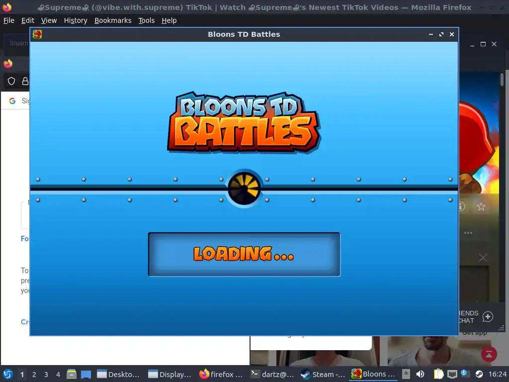This screenshot has height=382, width=509.
Task: Open the View menu in Firefox
Action: tap(49, 20)
